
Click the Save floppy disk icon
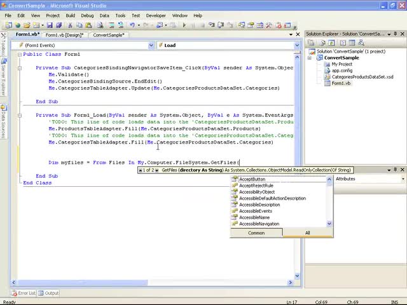pyautogui.click(x=50, y=25)
